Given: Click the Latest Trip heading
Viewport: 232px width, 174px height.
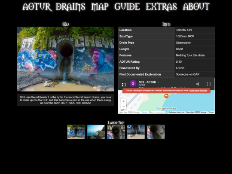Looking at the screenshot, I should pyautogui.click(x=116, y=122).
